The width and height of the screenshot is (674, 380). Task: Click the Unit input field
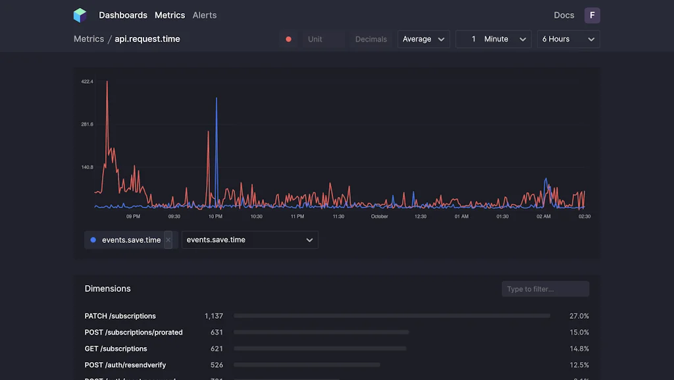(x=323, y=39)
